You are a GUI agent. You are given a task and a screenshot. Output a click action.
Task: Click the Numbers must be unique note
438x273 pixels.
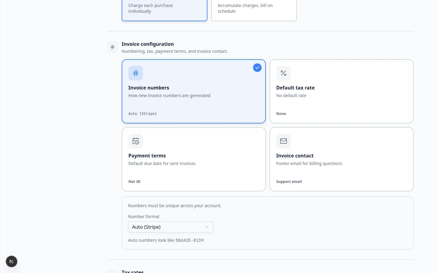tap(175, 206)
